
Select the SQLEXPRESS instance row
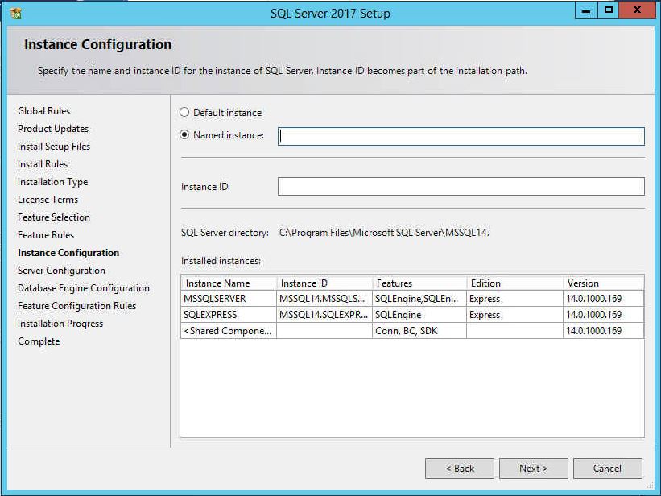pos(412,315)
